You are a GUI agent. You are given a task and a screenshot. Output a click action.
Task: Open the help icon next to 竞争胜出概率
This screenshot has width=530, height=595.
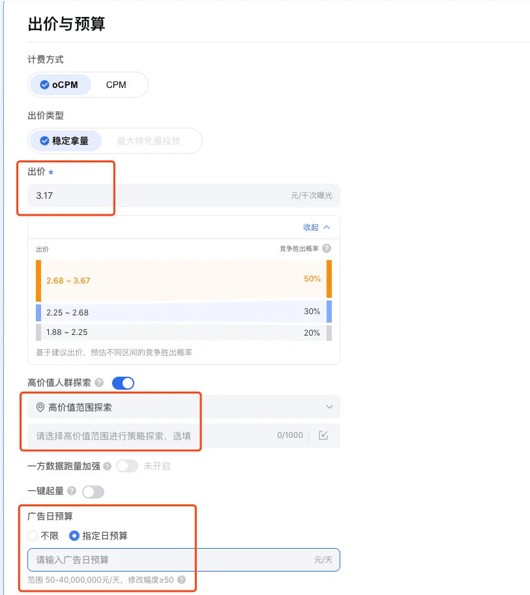click(326, 248)
